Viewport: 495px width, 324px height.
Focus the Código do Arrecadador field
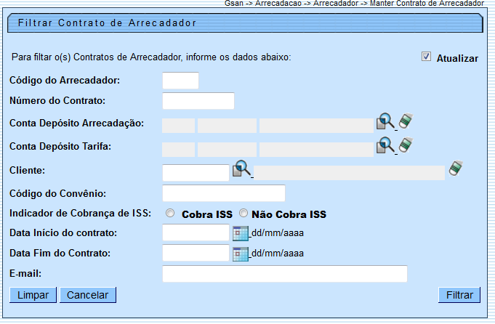tap(180, 81)
